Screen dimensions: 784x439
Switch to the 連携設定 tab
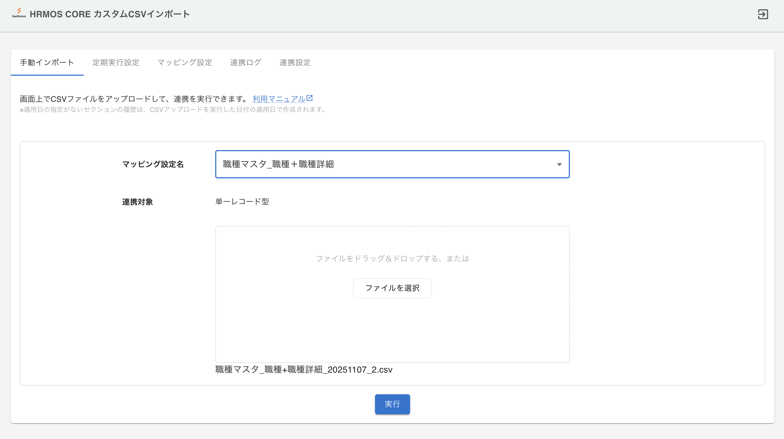click(x=295, y=63)
